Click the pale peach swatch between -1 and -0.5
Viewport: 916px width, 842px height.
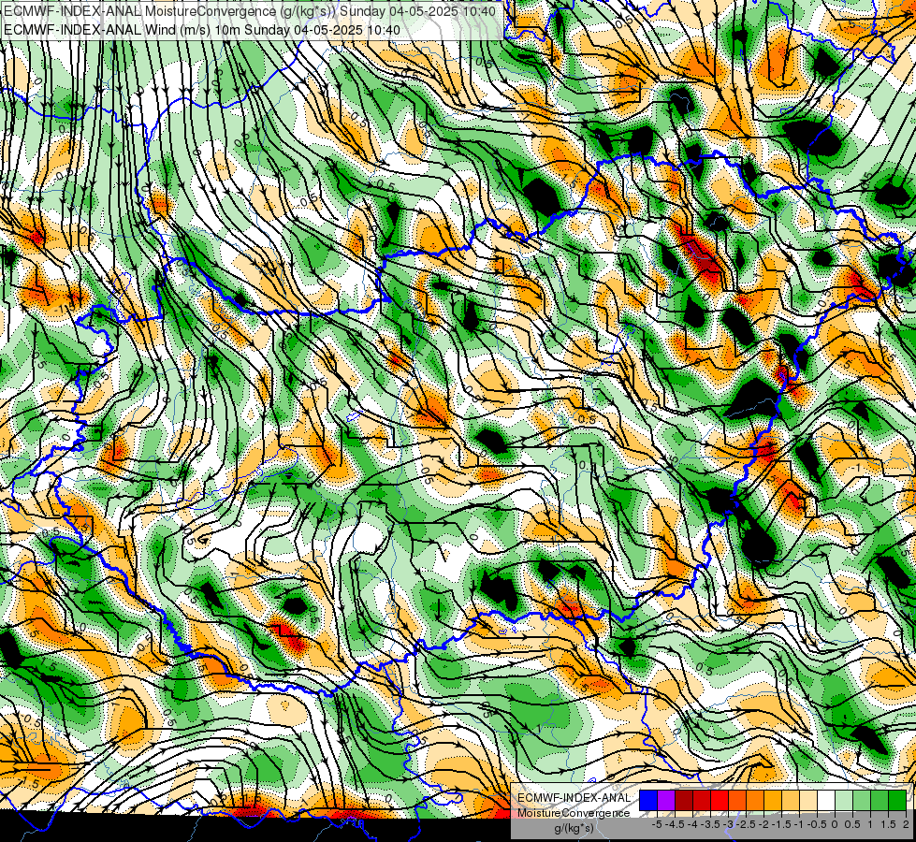tap(807, 800)
